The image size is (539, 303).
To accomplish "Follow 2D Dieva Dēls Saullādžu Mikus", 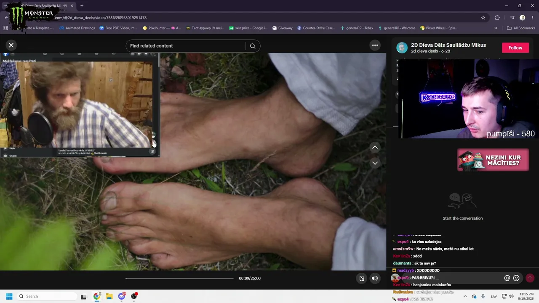I will point(515,48).
